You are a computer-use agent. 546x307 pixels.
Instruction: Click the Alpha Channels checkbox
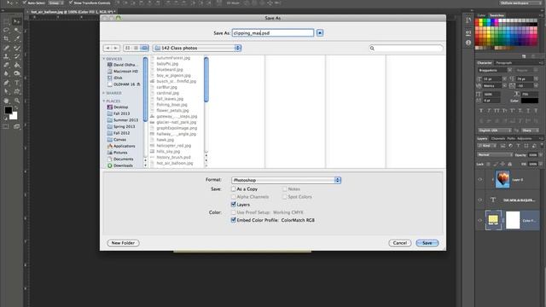(233, 197)
